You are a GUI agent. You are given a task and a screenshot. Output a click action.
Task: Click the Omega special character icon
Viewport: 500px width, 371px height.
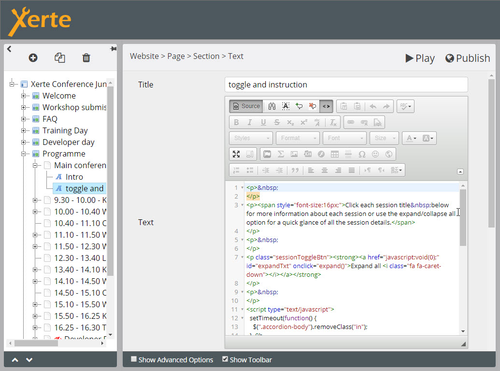pos(362,154)
